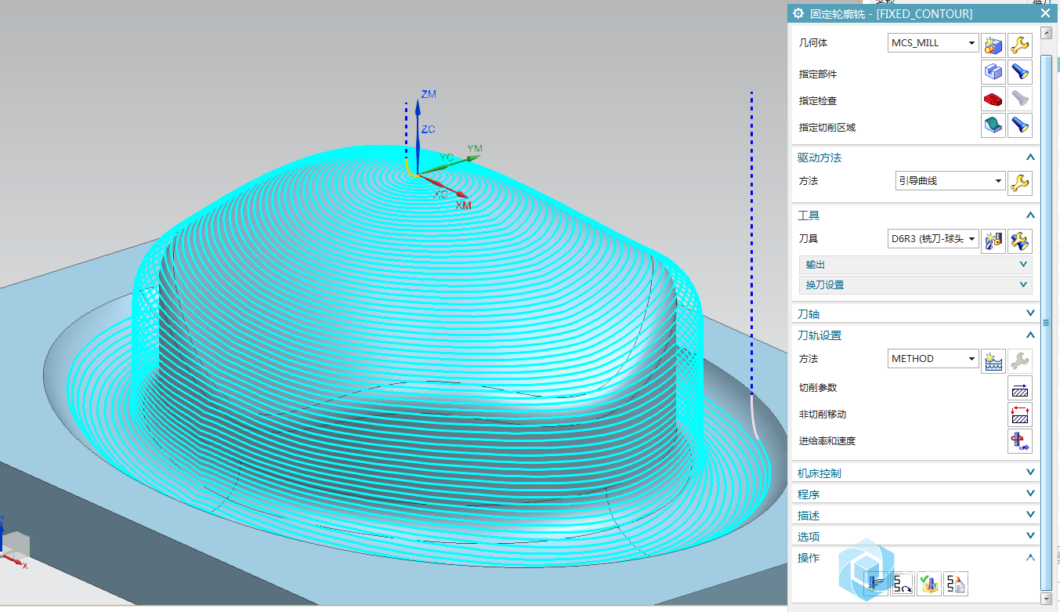Click the new method icon beside METHOD
1060x612 pixels.
[x=993, y=360]
